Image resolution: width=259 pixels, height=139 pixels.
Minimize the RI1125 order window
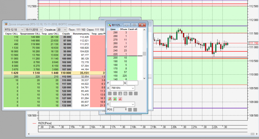pos(127,25)
